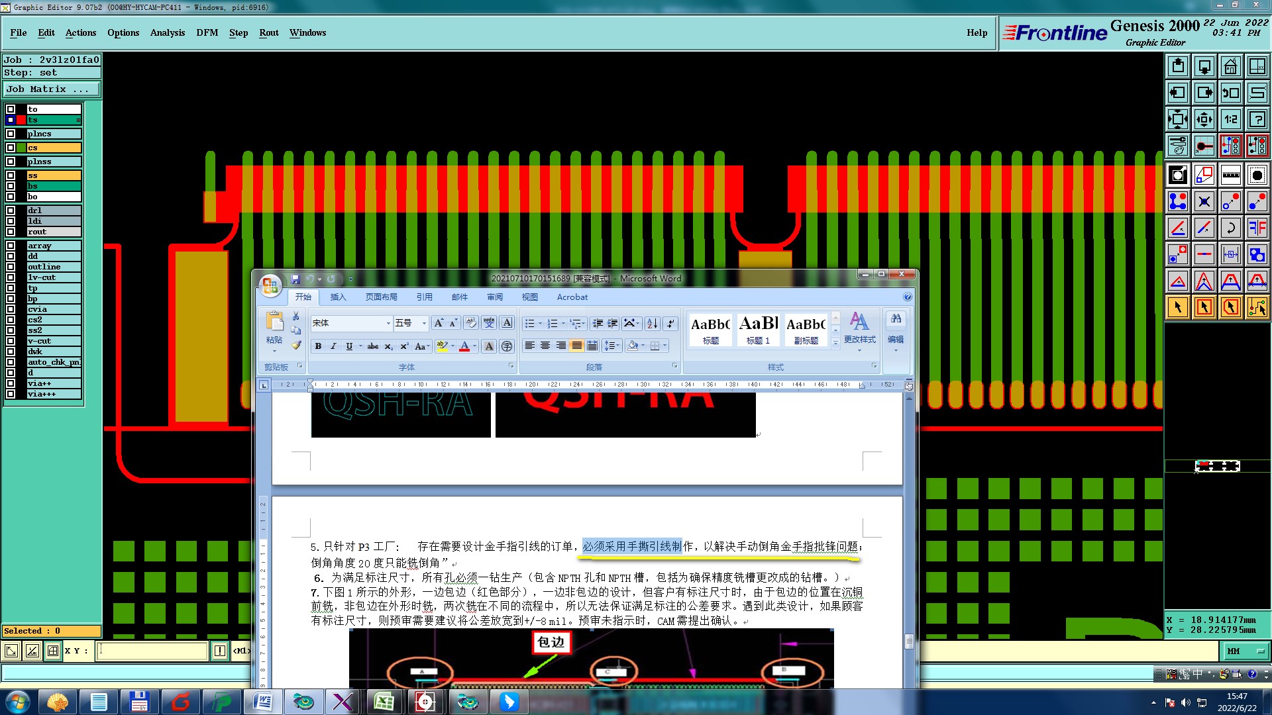Image resolution: width=1272 pixels, height=715 pixels.
Task: Toggle checkbox for layer 'drl'
Action: tap(11, 211)
